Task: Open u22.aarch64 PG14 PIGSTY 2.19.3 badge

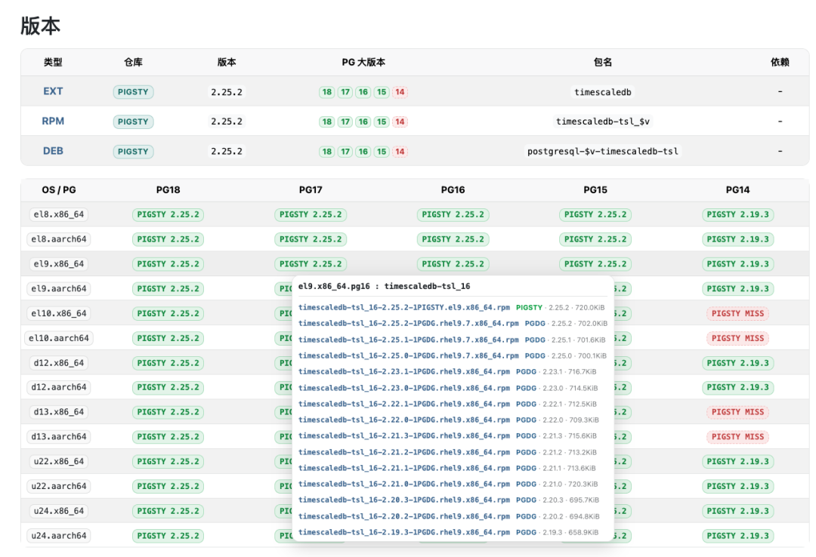Action: [x=738, y=486]
